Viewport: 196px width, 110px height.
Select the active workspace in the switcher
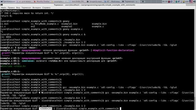tap(143, 2)
